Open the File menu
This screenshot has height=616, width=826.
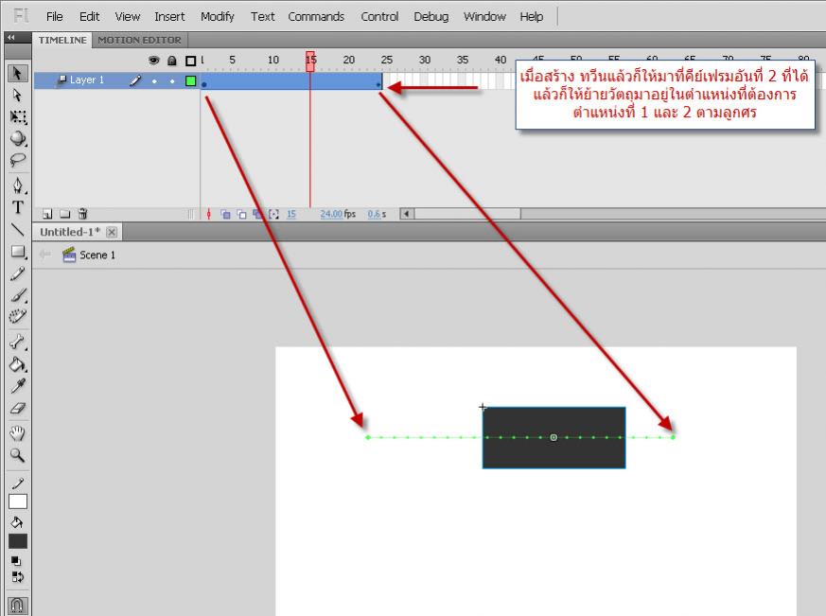(54, 16)
